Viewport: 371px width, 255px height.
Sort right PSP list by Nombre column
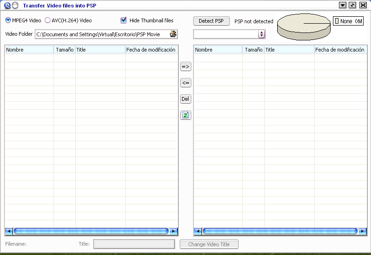218,50
